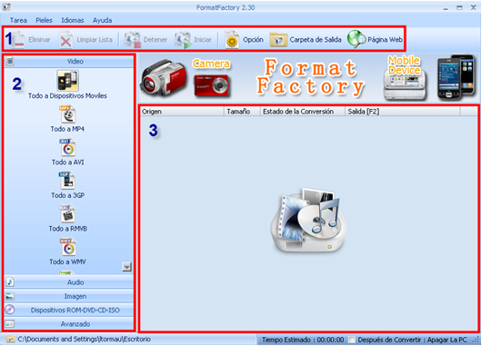The height and width of the screenshot is (346, 482).
Task: Click the white mobile device banner image
Action: click(x=405, y=84)
